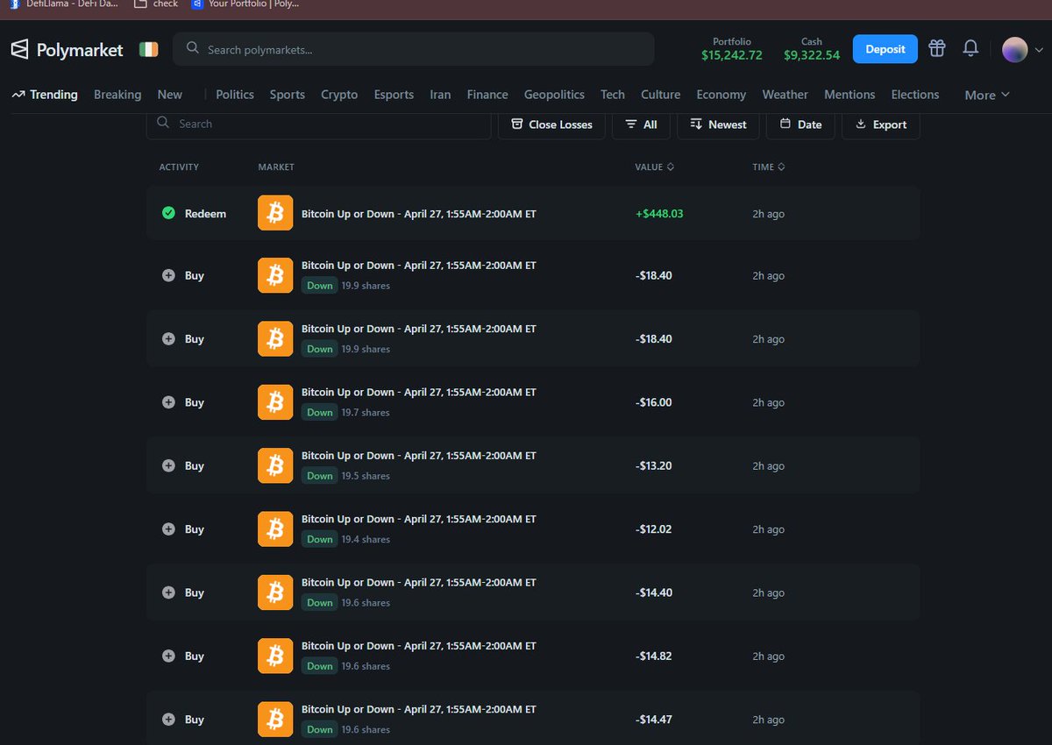Open the notifications bell

coord(970,49)
